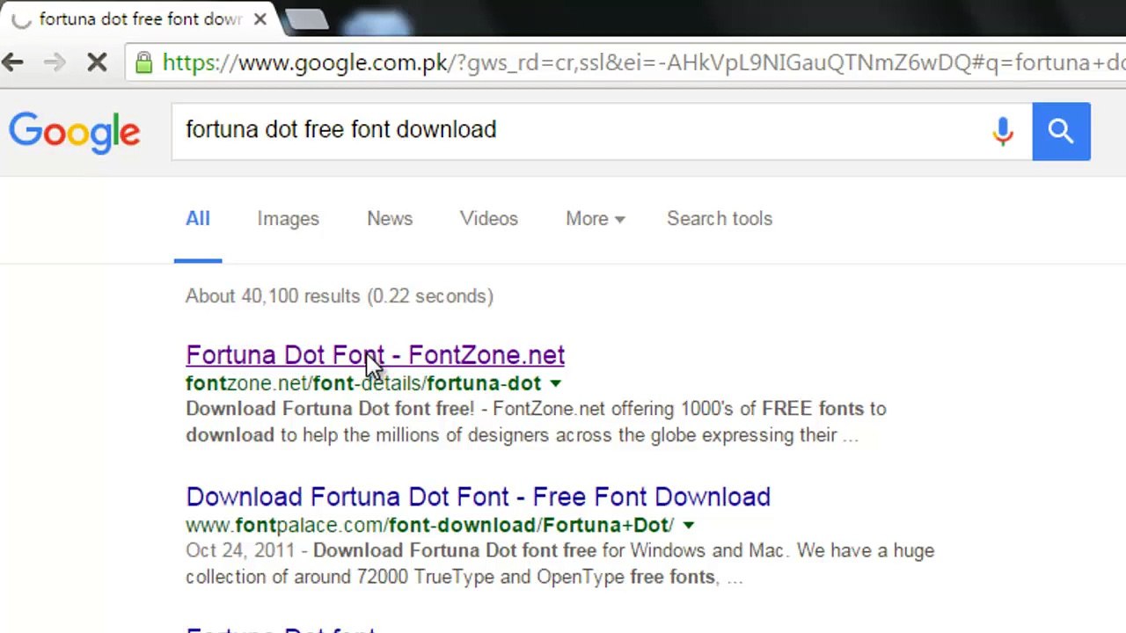Screen dimensions: 1126x633
Task: Open a new browser tab
Action: coord(305,19)
